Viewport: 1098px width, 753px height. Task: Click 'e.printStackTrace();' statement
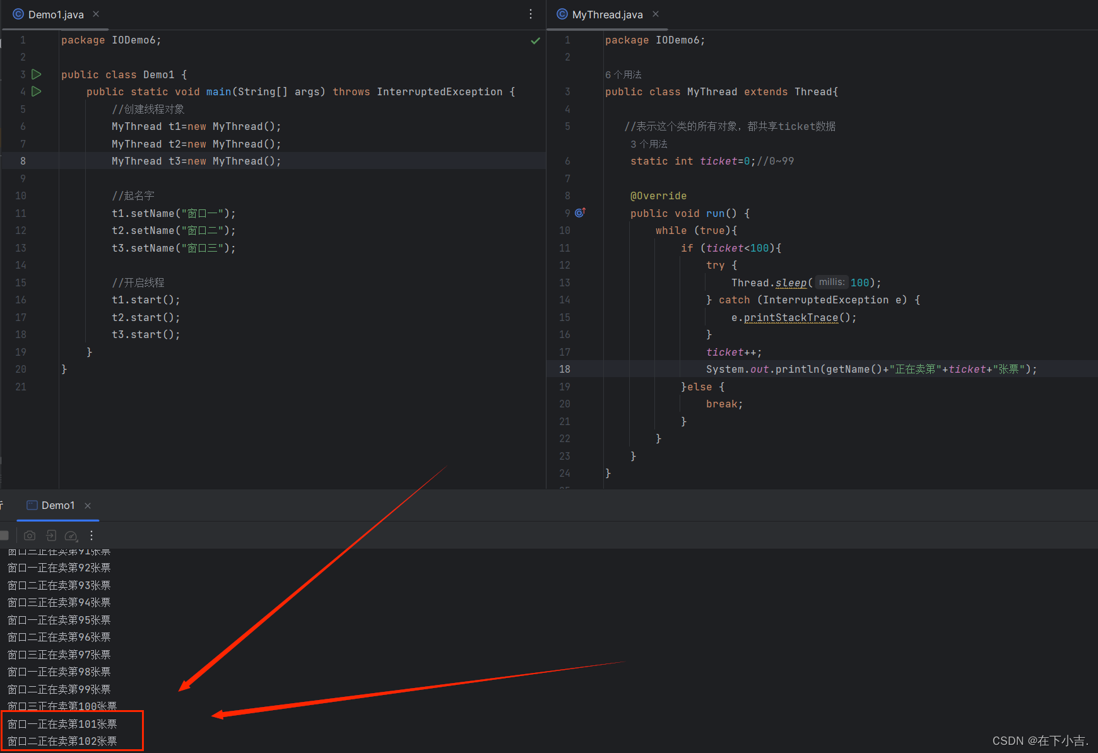(794, 317)
